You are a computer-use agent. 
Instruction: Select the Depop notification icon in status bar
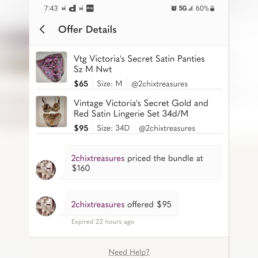(x=72, y=8)
